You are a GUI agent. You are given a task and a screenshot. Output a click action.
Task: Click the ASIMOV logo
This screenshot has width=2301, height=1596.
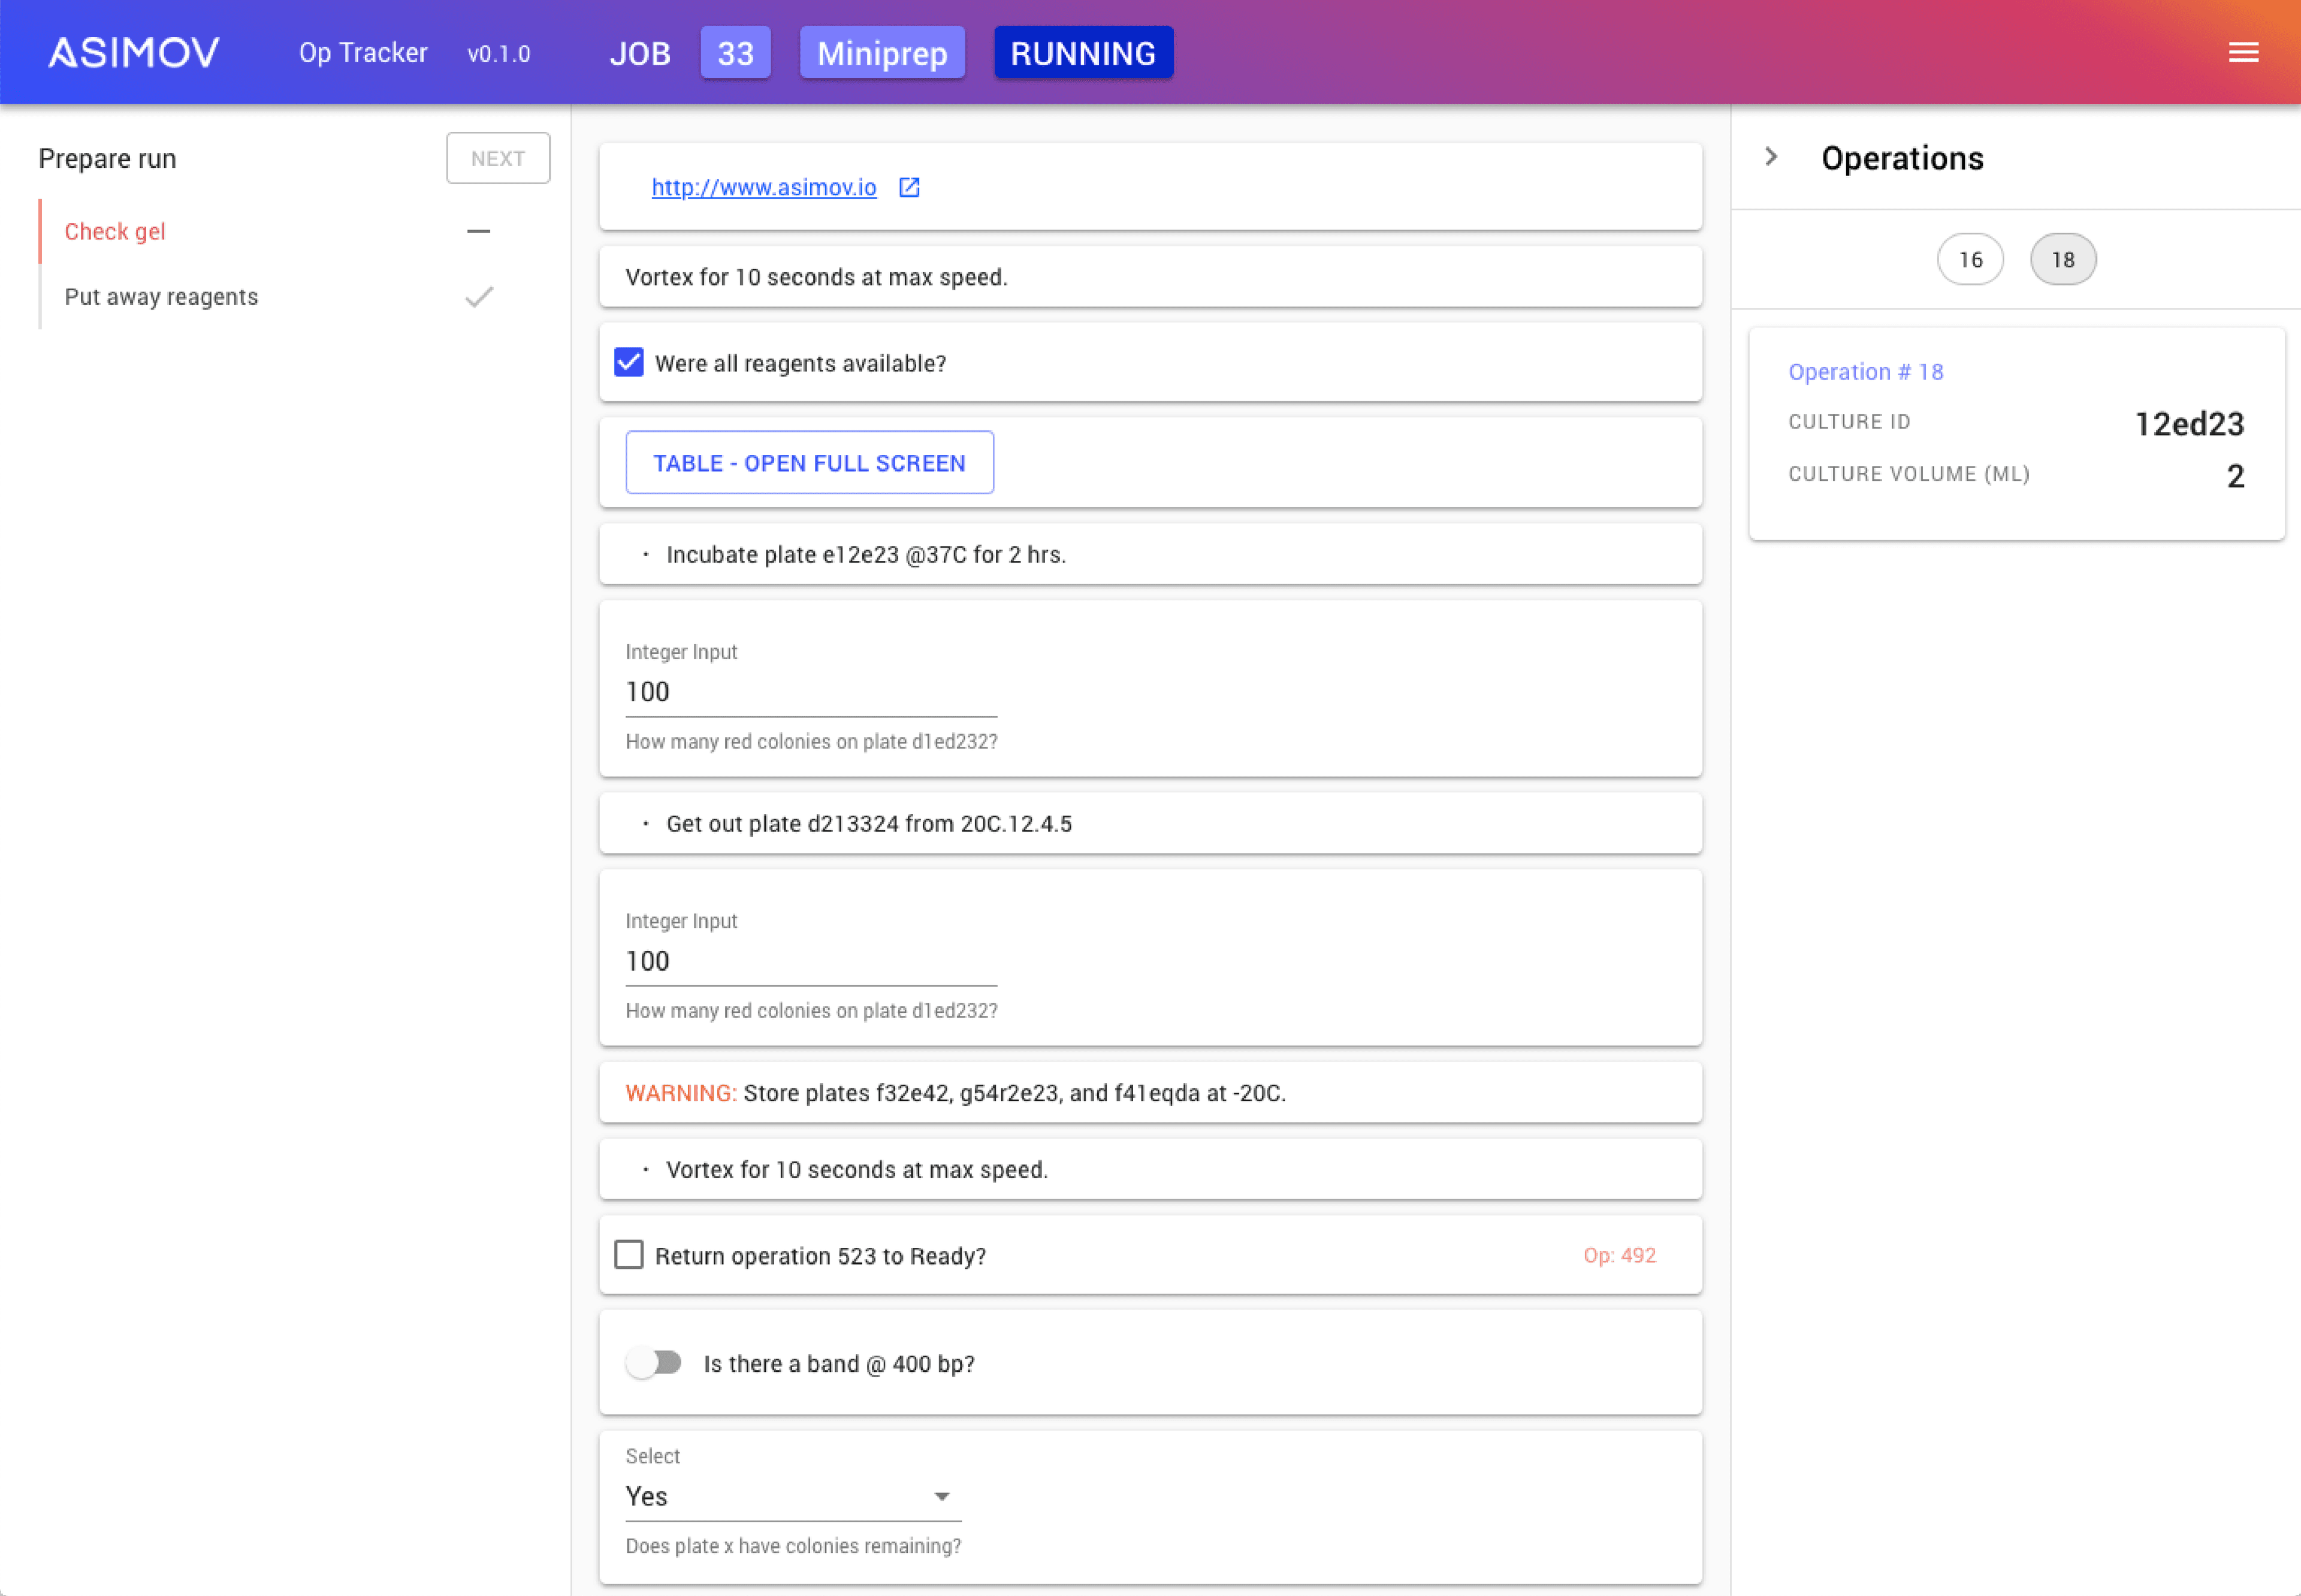pos(134,52)
